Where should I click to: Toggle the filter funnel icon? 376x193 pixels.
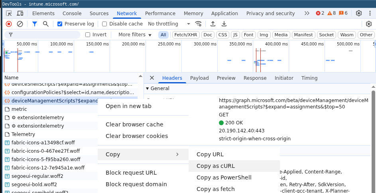click(34, 24)
